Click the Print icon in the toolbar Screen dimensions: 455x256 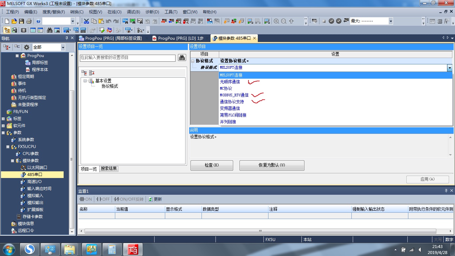[29, 21]
